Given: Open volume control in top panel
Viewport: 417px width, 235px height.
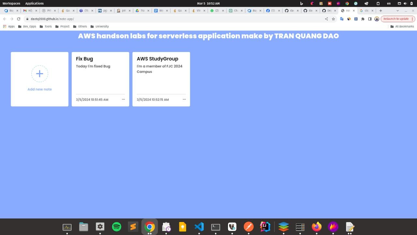Looking at the screenshot, I should click(405, 3).
